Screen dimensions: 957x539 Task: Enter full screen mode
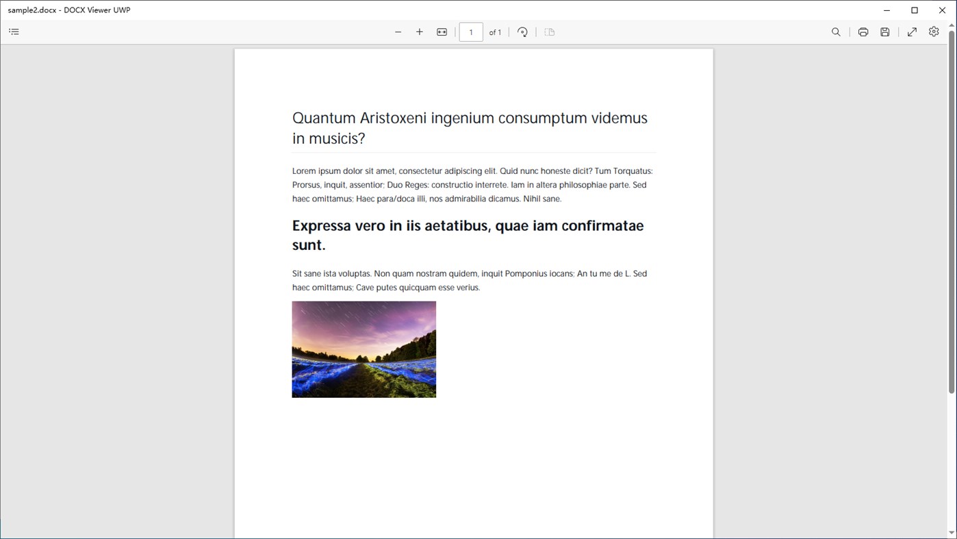click(x=912, y=32)
